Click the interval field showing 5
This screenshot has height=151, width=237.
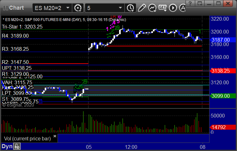click(x=102, y=8)
